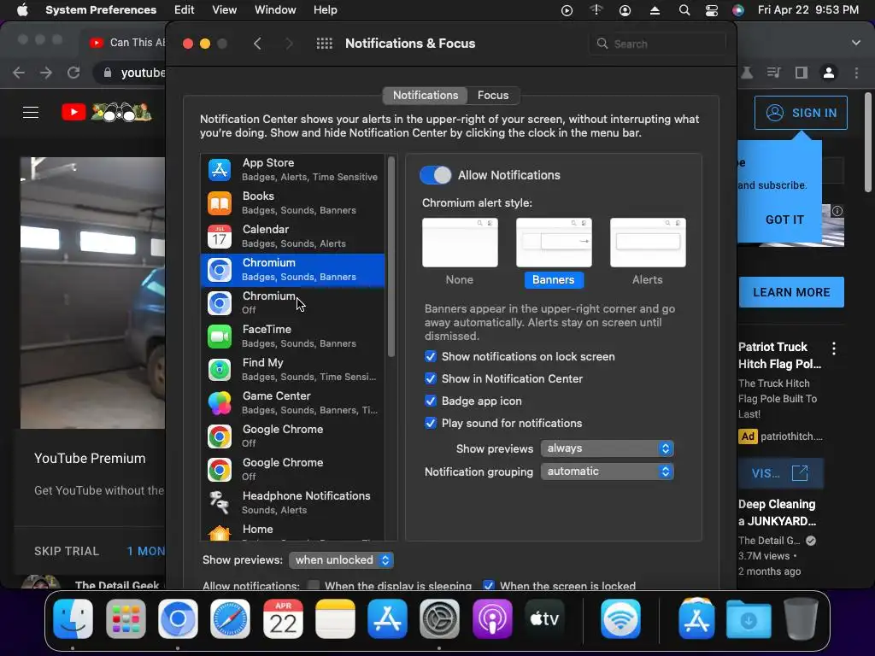Choose the Alerts alert style
This screenshot has width=875, height=656.
click(x=648, y=243)
